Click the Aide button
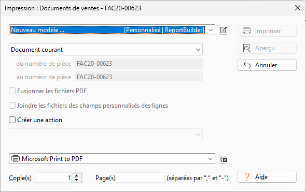The image size is (306, 192). (x=267, y=177)
